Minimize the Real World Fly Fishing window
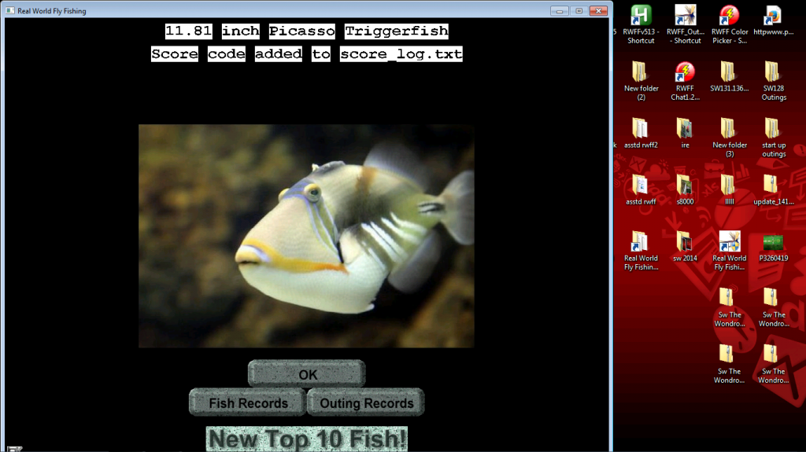 [x=560, y=10]
